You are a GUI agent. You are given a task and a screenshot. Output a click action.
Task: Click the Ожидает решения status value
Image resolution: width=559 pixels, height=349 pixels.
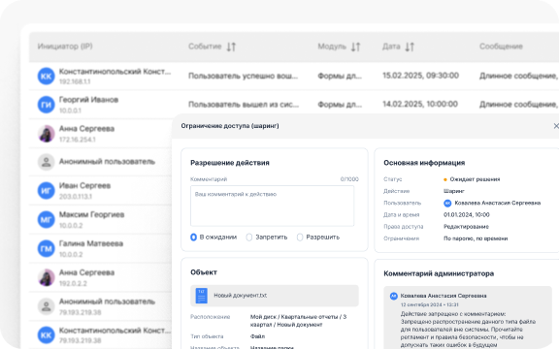point(475,179)
